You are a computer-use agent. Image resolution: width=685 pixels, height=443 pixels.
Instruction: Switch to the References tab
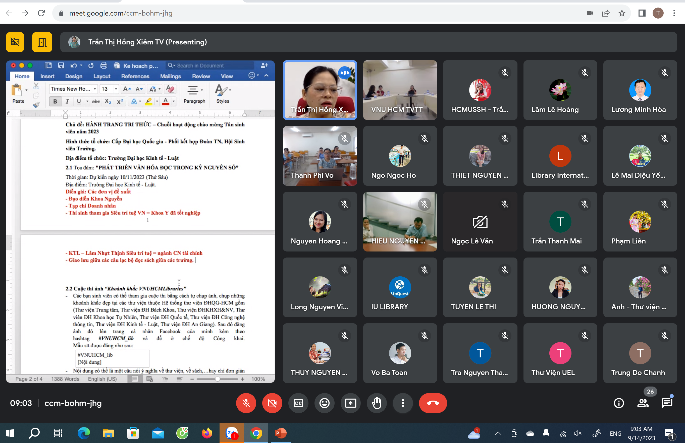(135, 76)
